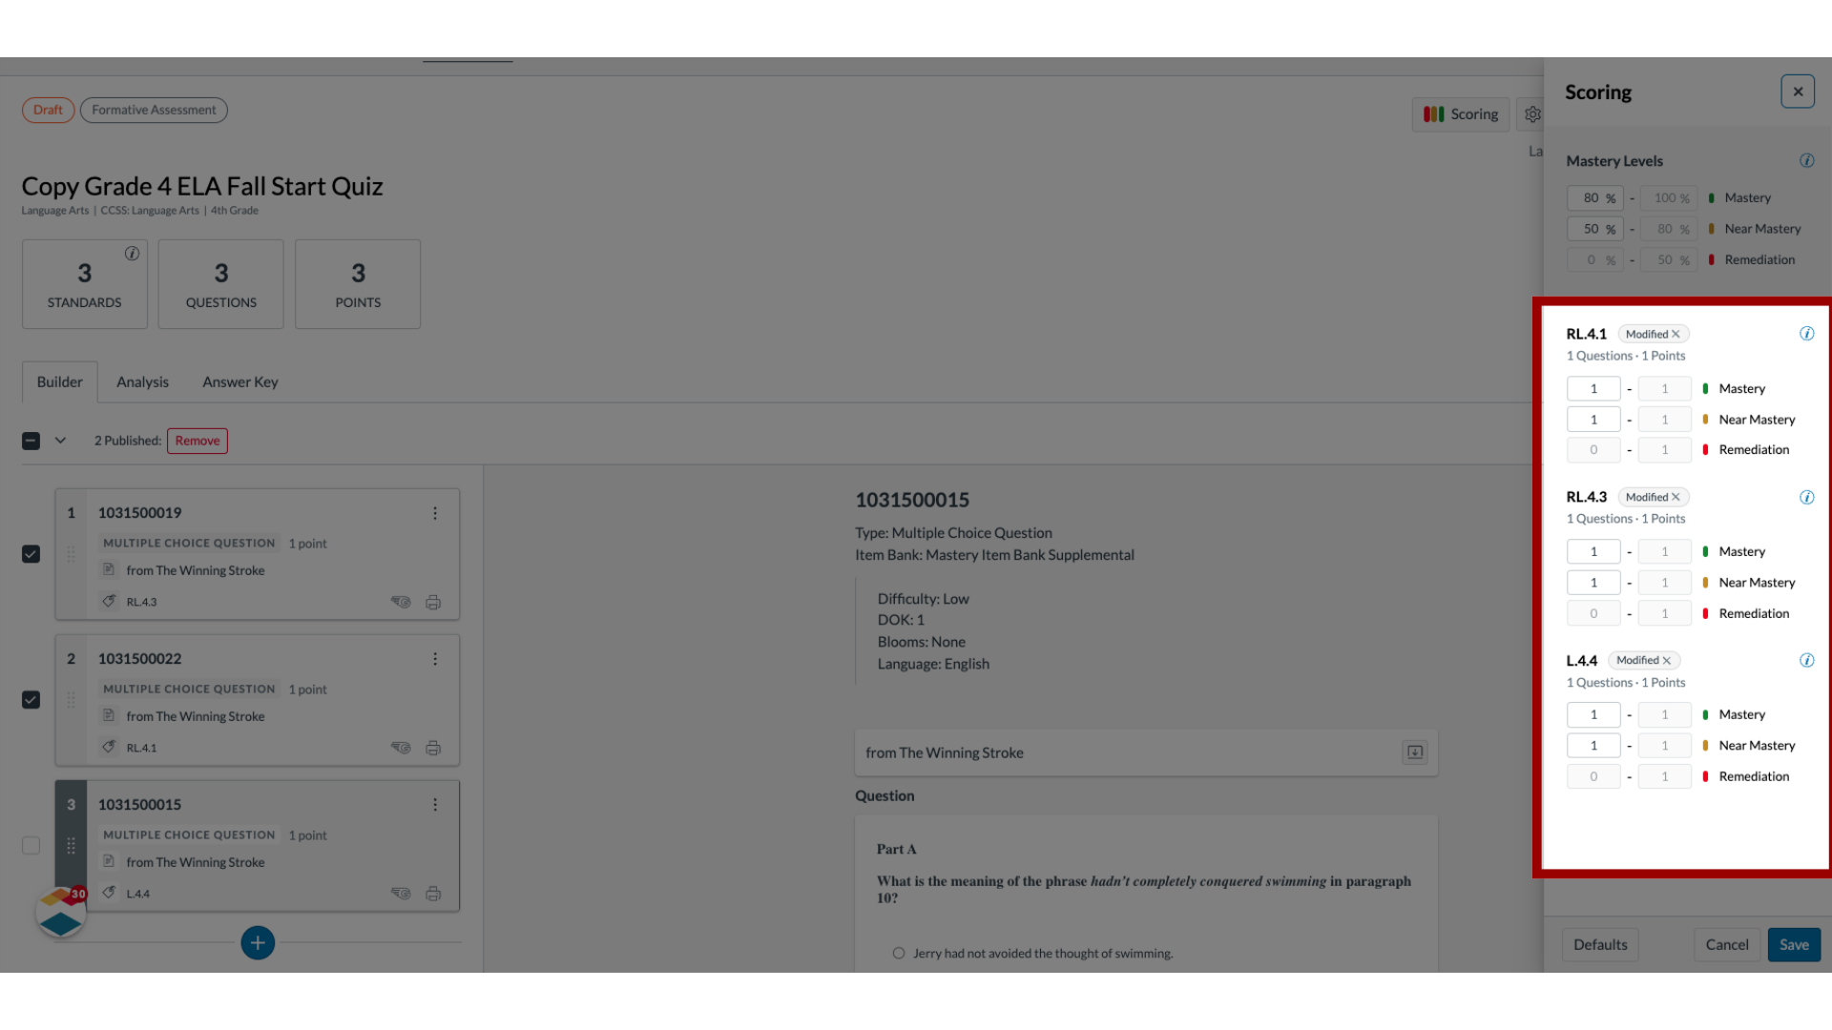Screen dimensions: 1832x1030
Task: Click the info icon next to RL.4.3 standard
Action: pos(1807,497)
